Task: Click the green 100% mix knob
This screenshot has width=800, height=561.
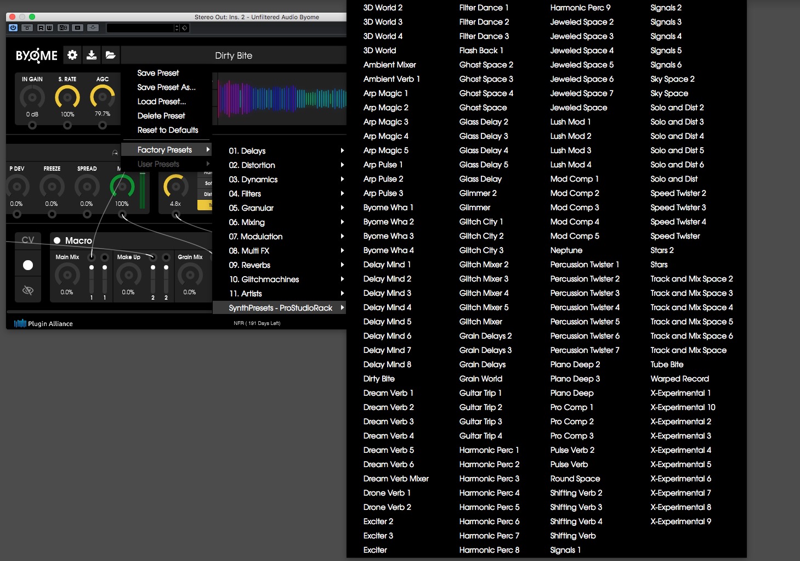Action: click(x=122, y=187)
